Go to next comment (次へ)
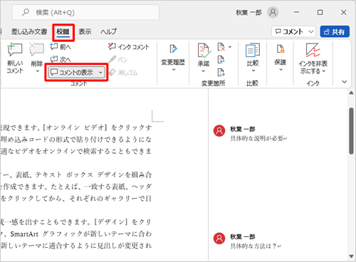The width and height of the screenshot is (356, 262). tap(61, 59)
